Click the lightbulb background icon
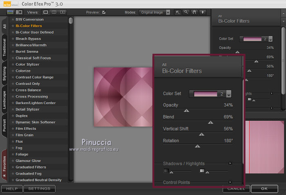 click(x=203, y=12)
